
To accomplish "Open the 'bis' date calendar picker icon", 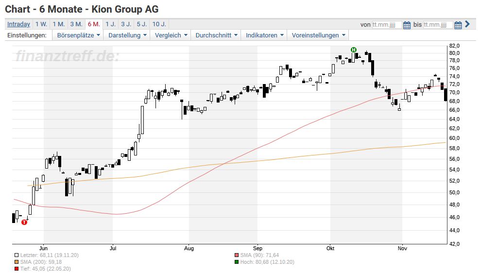I will [458, 25].
